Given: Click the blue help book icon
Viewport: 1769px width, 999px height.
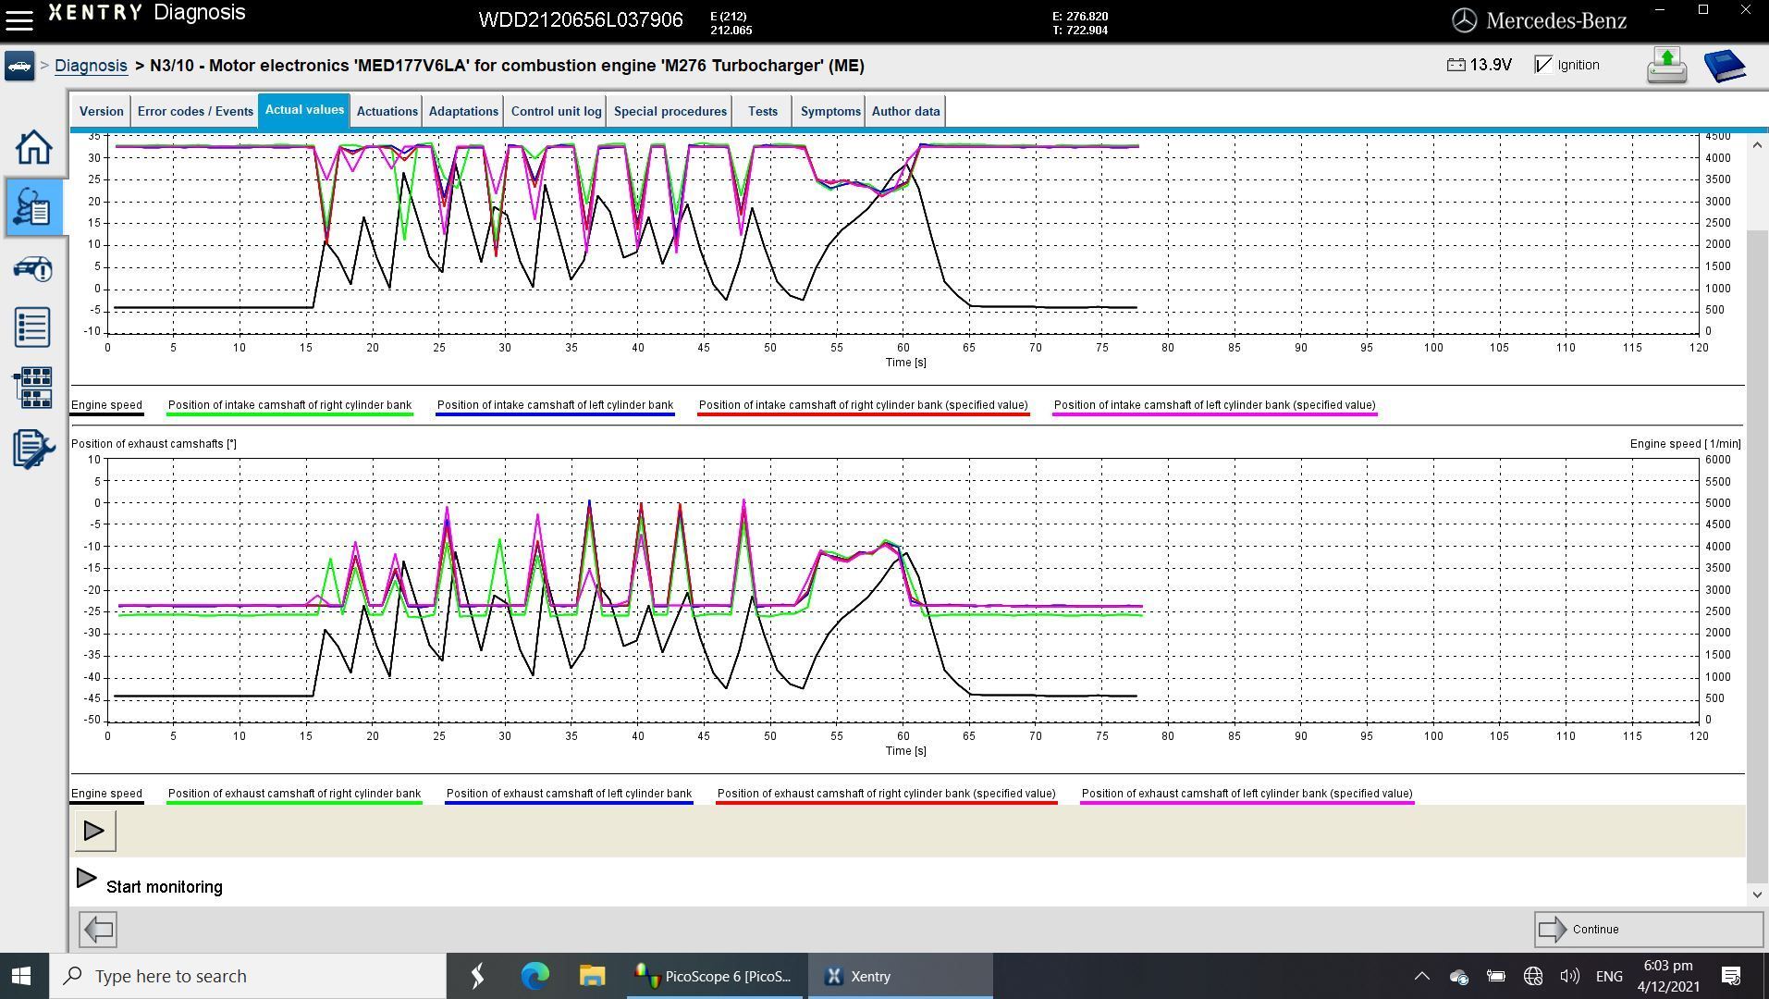Looking at the screenshot, I should (x=1724, y=66).
